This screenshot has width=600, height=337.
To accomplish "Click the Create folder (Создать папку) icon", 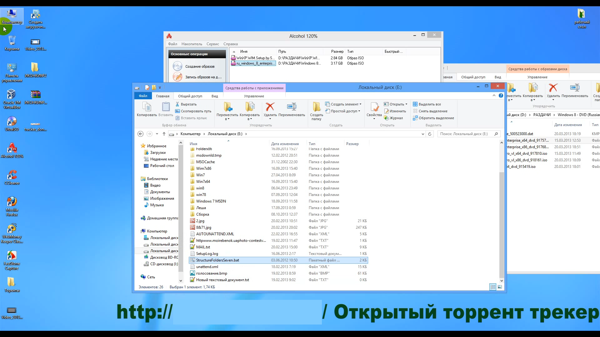I will pos(316,107).
